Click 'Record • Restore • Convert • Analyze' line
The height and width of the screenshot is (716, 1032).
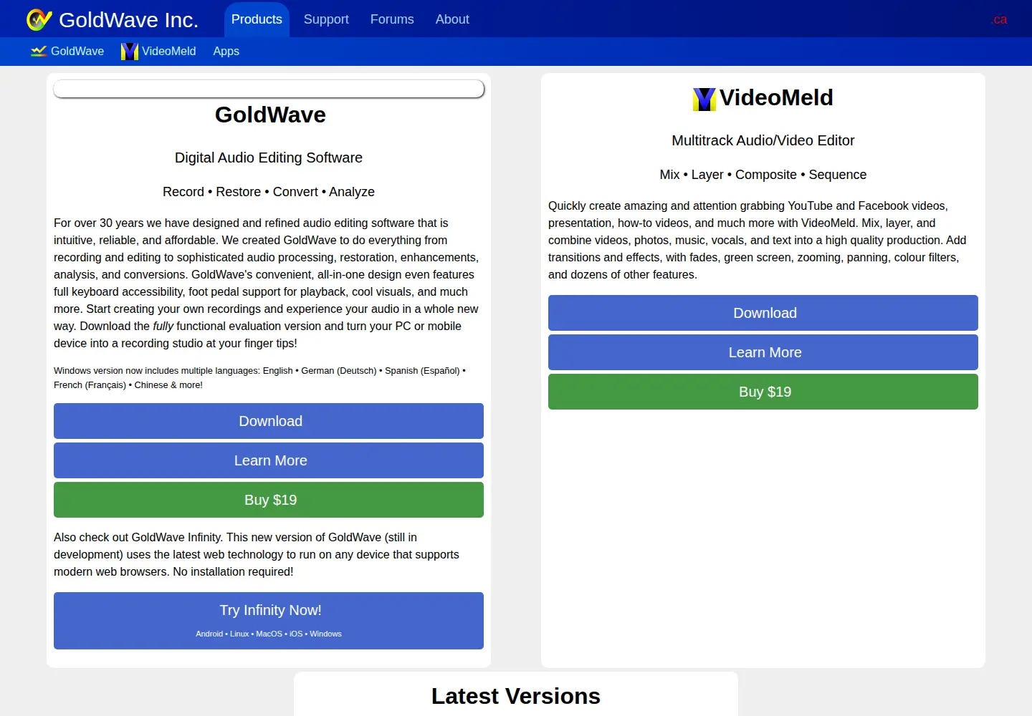(269, 192)
